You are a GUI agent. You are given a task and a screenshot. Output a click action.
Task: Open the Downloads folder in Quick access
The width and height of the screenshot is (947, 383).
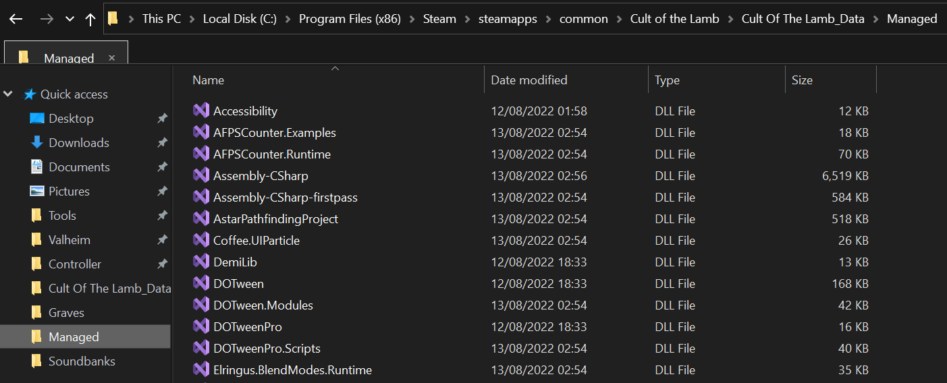(78, 143)
